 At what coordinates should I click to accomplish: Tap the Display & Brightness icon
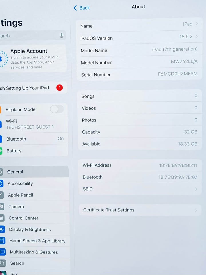[x=2, y=229]
